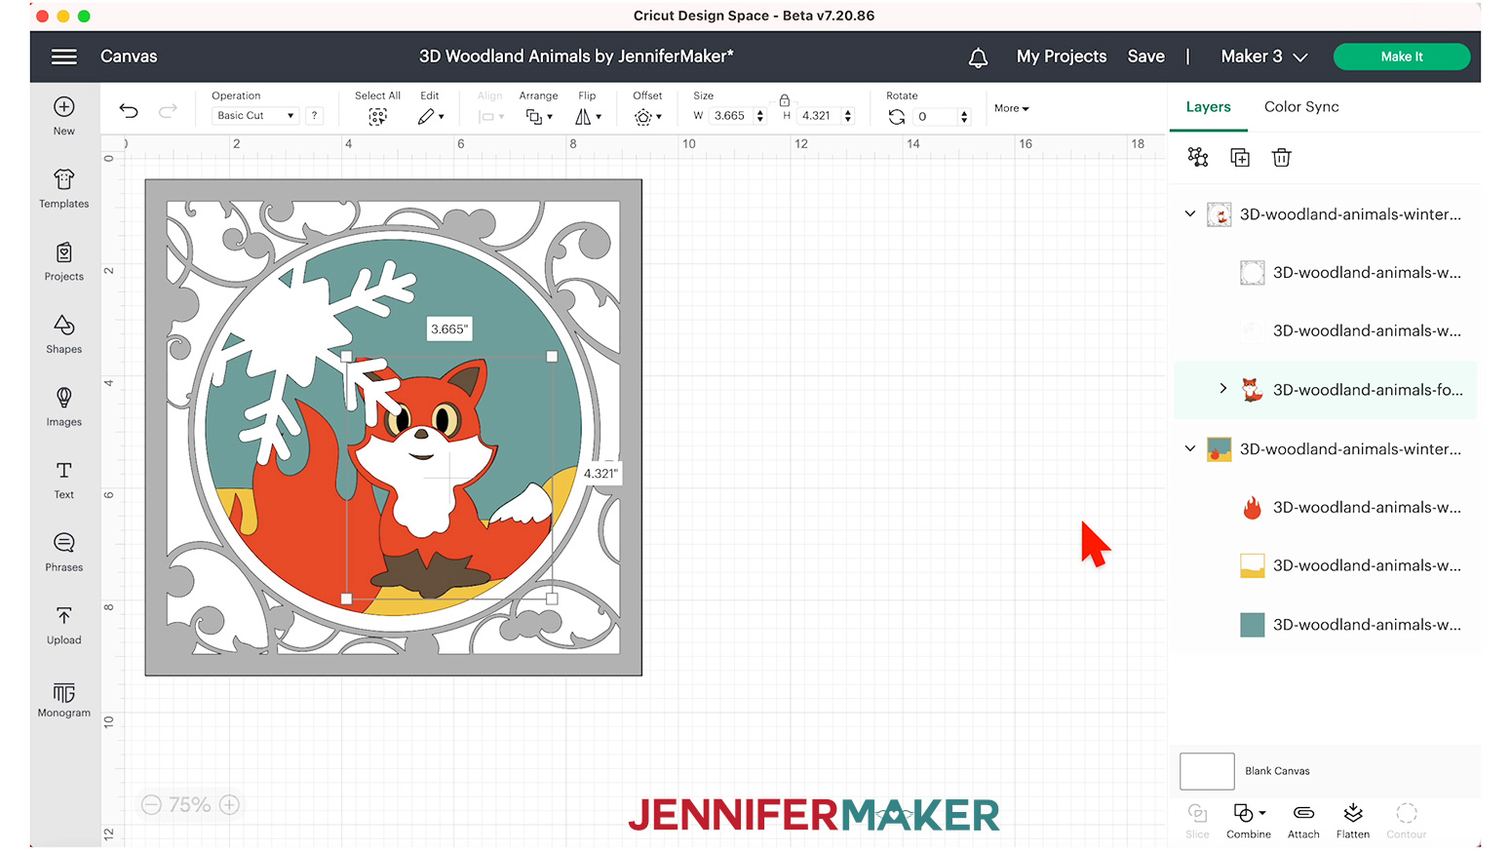Open the More toolbar dropdown
Screen dimensions: 1511x850
1012,108
